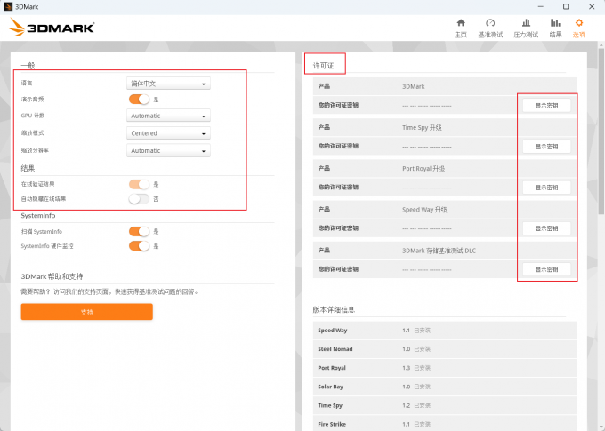This screenshot has height=431, width=605.
Task: Expand the 缩放分辨率 Automatic dropdown
Action: click(168, 151)
